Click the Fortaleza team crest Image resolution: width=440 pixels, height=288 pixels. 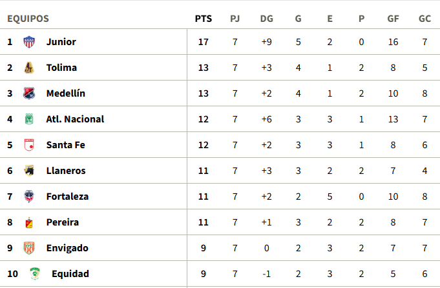29,197
